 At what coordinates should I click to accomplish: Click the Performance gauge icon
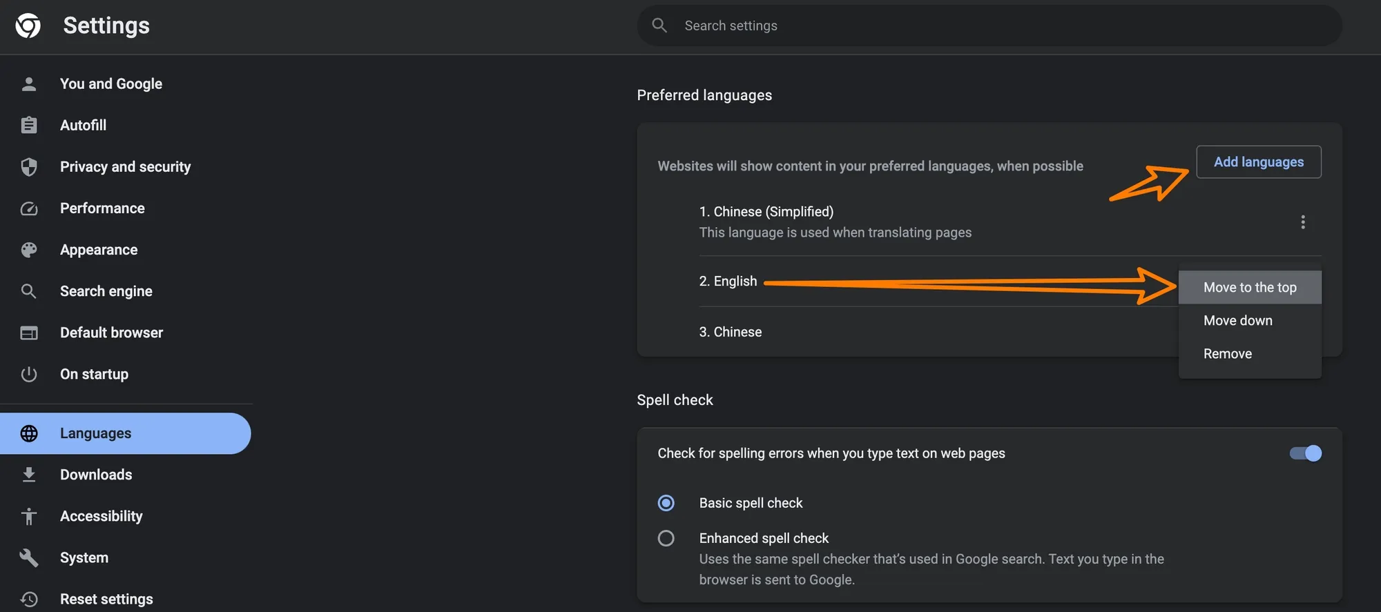point(29,208)
